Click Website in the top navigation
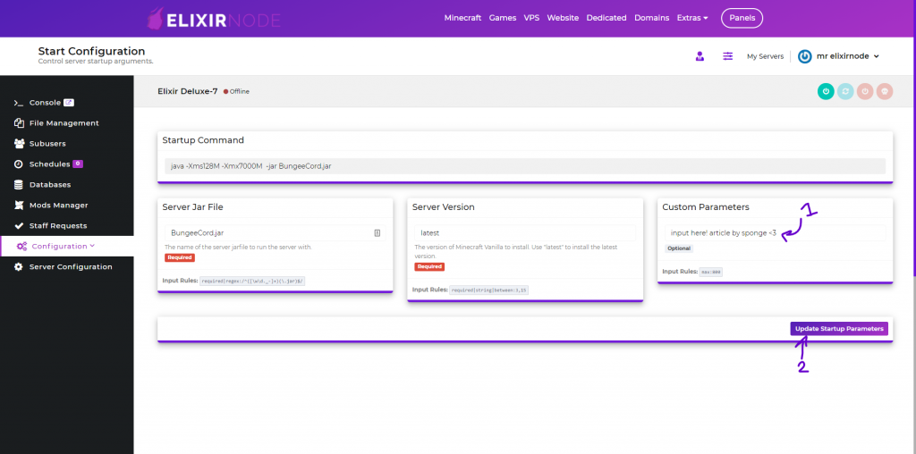Viewport: 916px width, 454px height. click(x=563, y=18)
